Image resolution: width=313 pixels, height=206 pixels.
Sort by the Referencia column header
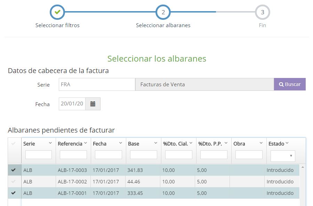(x=70, y=144)
